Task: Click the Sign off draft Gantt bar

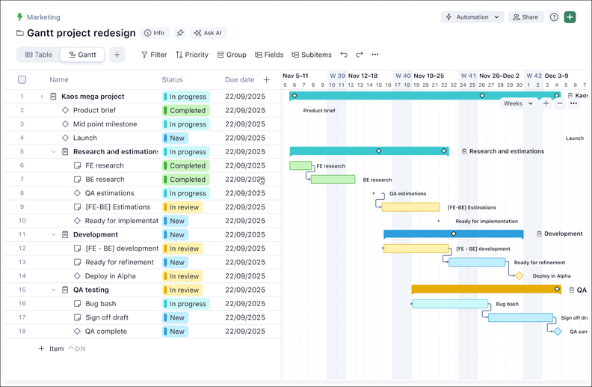Action: [x=521, y=317]
